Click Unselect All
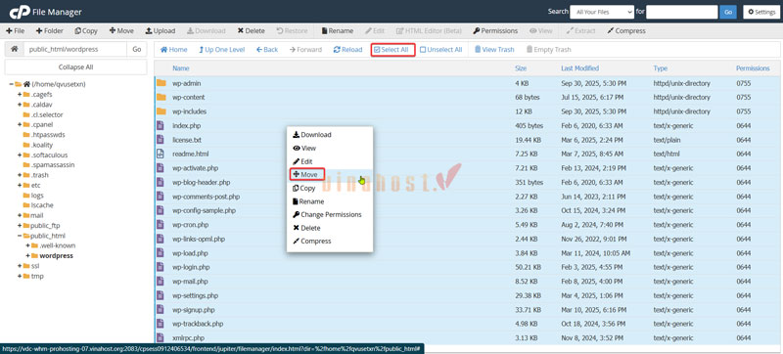 point(440,50)
